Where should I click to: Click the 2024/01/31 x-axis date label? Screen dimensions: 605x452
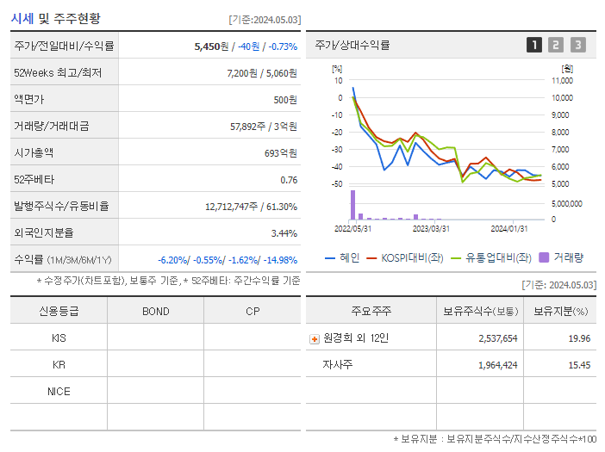point(509,229)
